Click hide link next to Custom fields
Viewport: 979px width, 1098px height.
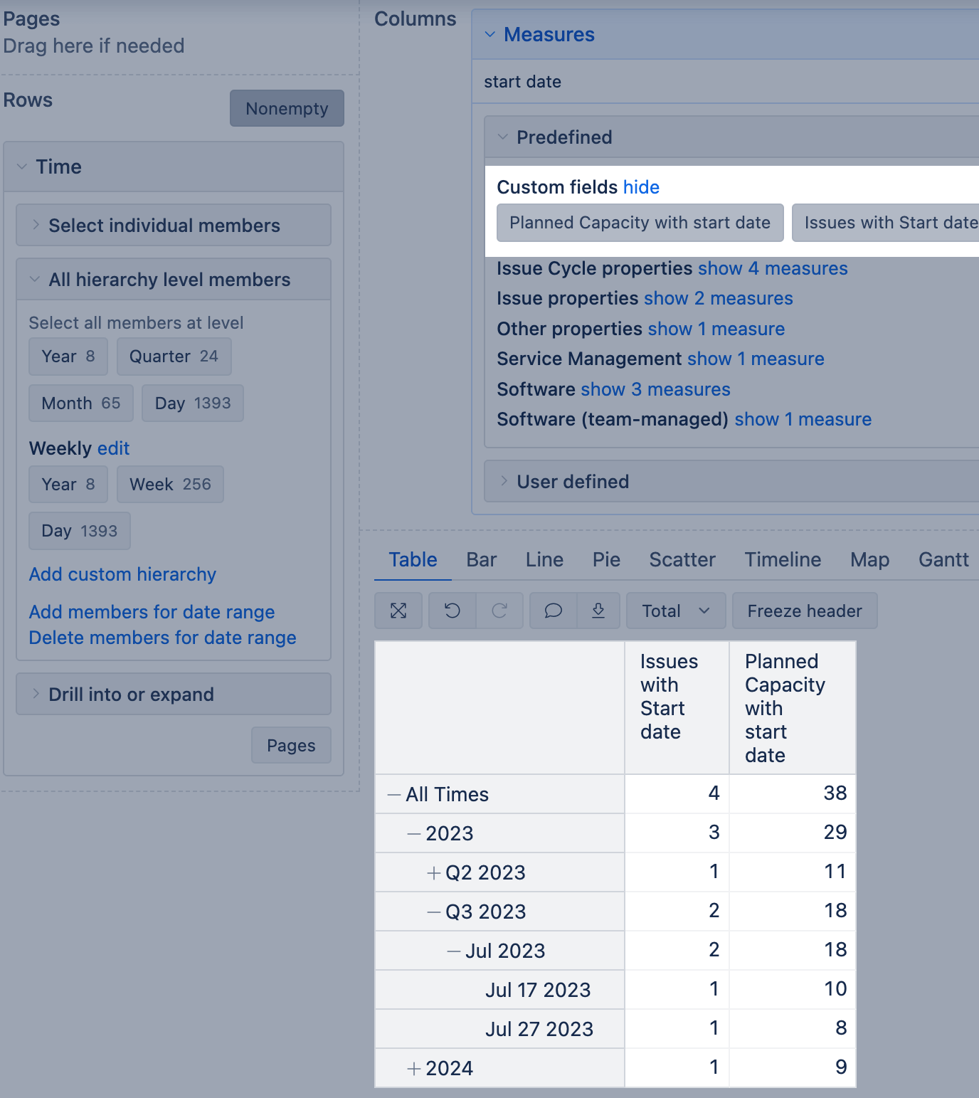[x=641, y=187]
